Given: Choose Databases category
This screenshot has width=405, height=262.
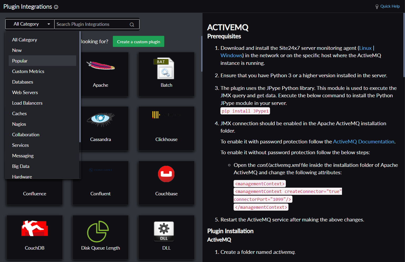Looking at the screenshot, I should click(x=42, y=82).
